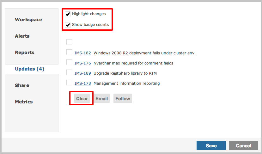The width and height of the screenshot is (262, 154).
Task: Select checkbox next to IMS-176
Action: 69,62
